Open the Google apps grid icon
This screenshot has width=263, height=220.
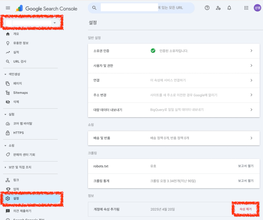tap(246, 8)
